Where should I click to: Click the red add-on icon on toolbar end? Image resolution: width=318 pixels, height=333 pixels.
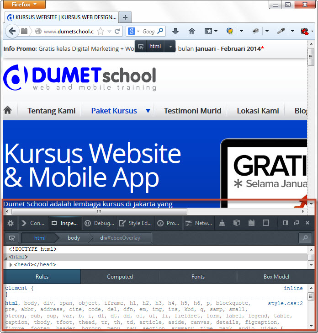[x=305, y=31]
